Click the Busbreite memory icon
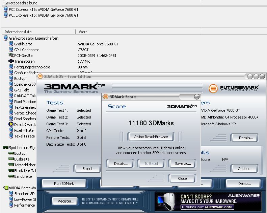267x213 pixels. pyautogui.click(x=11, y=159)
